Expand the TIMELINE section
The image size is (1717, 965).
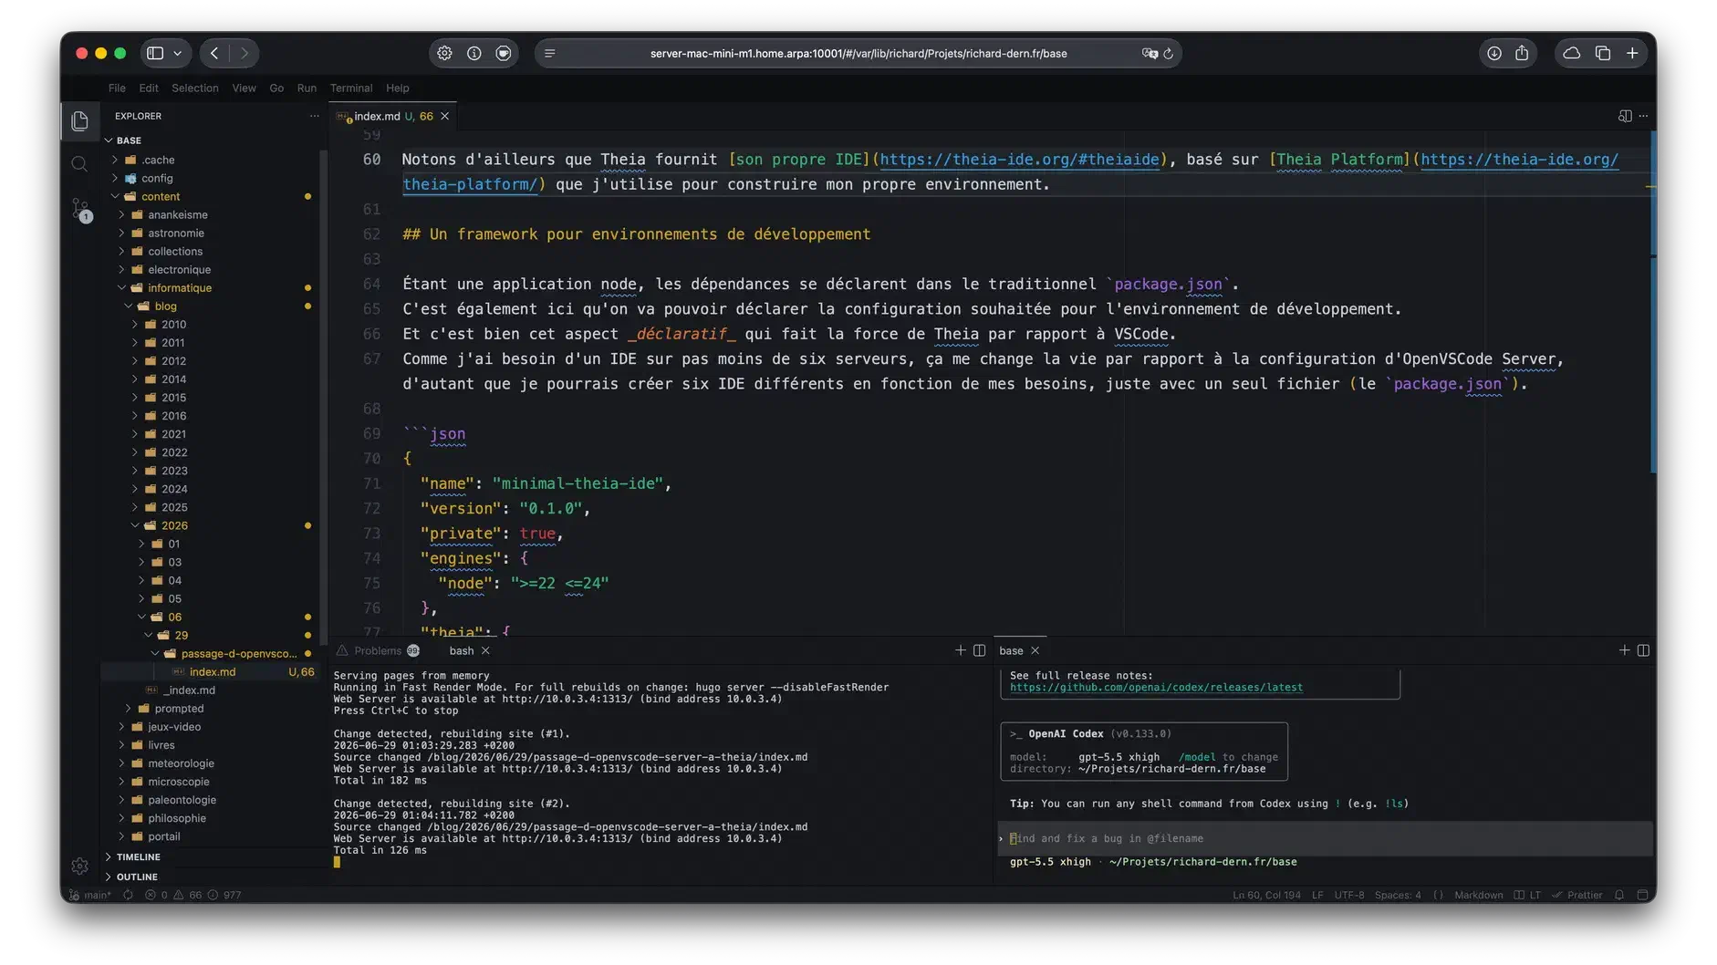point(138,856)
